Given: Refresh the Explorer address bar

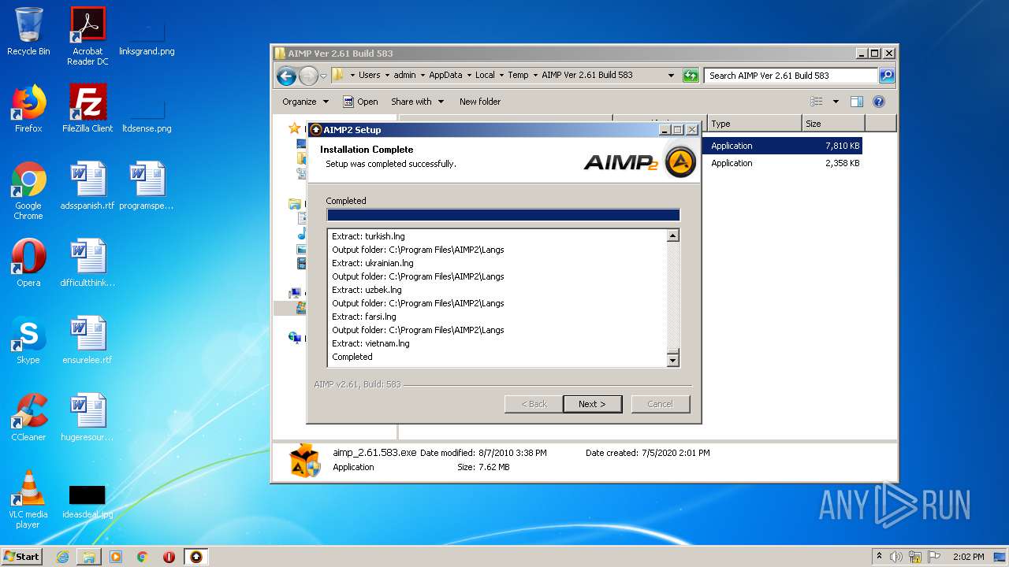Looking at the screenshot, I should pyautogui.click(x=691, y=76).
